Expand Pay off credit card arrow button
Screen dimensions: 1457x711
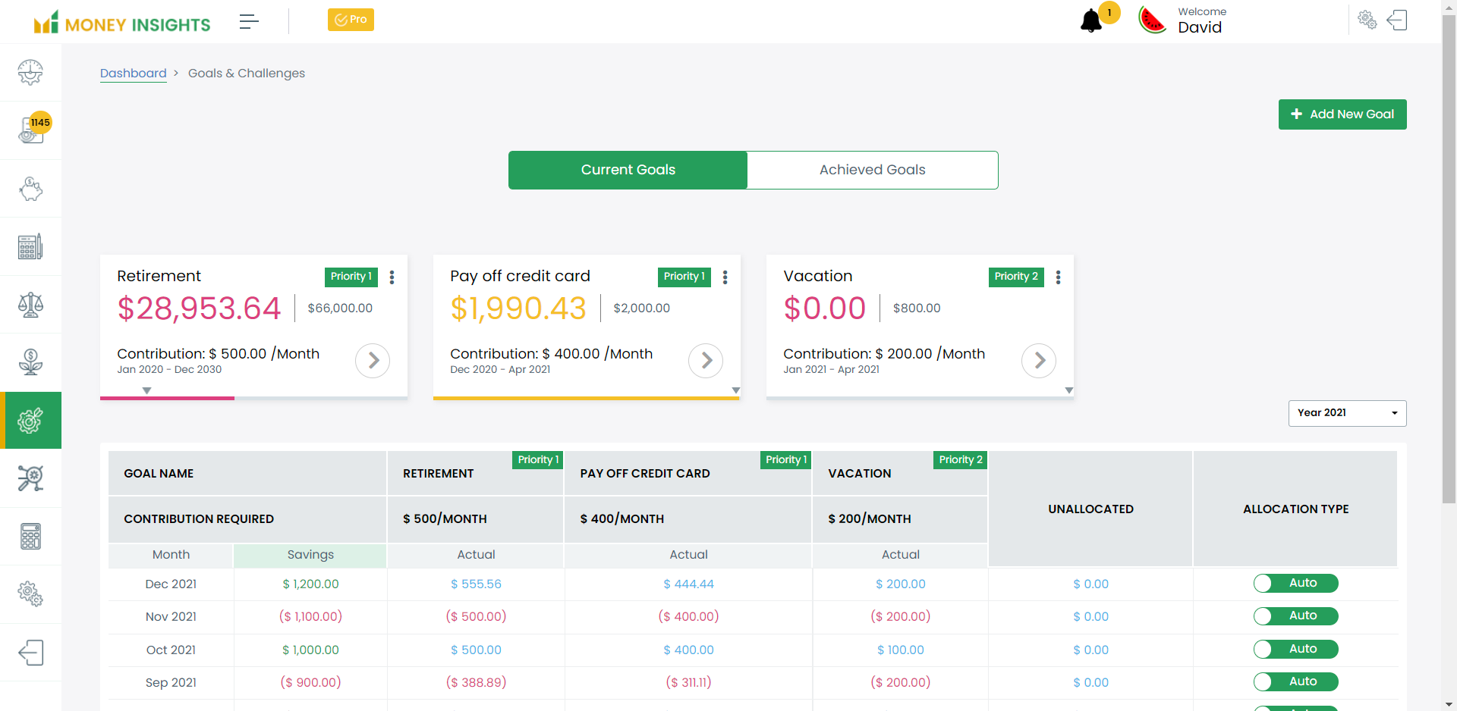706,361
